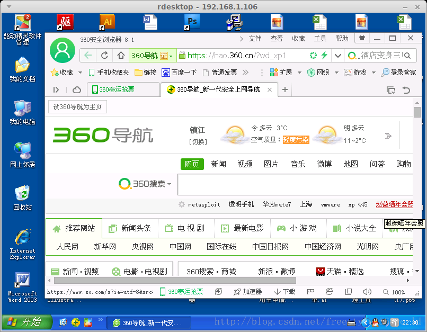Click the 设360导航为主页 button

click(77, 106)
